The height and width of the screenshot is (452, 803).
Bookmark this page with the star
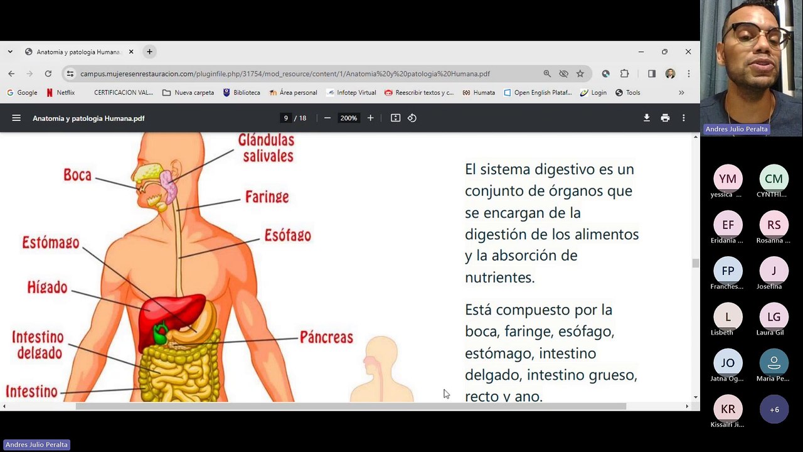580,73
